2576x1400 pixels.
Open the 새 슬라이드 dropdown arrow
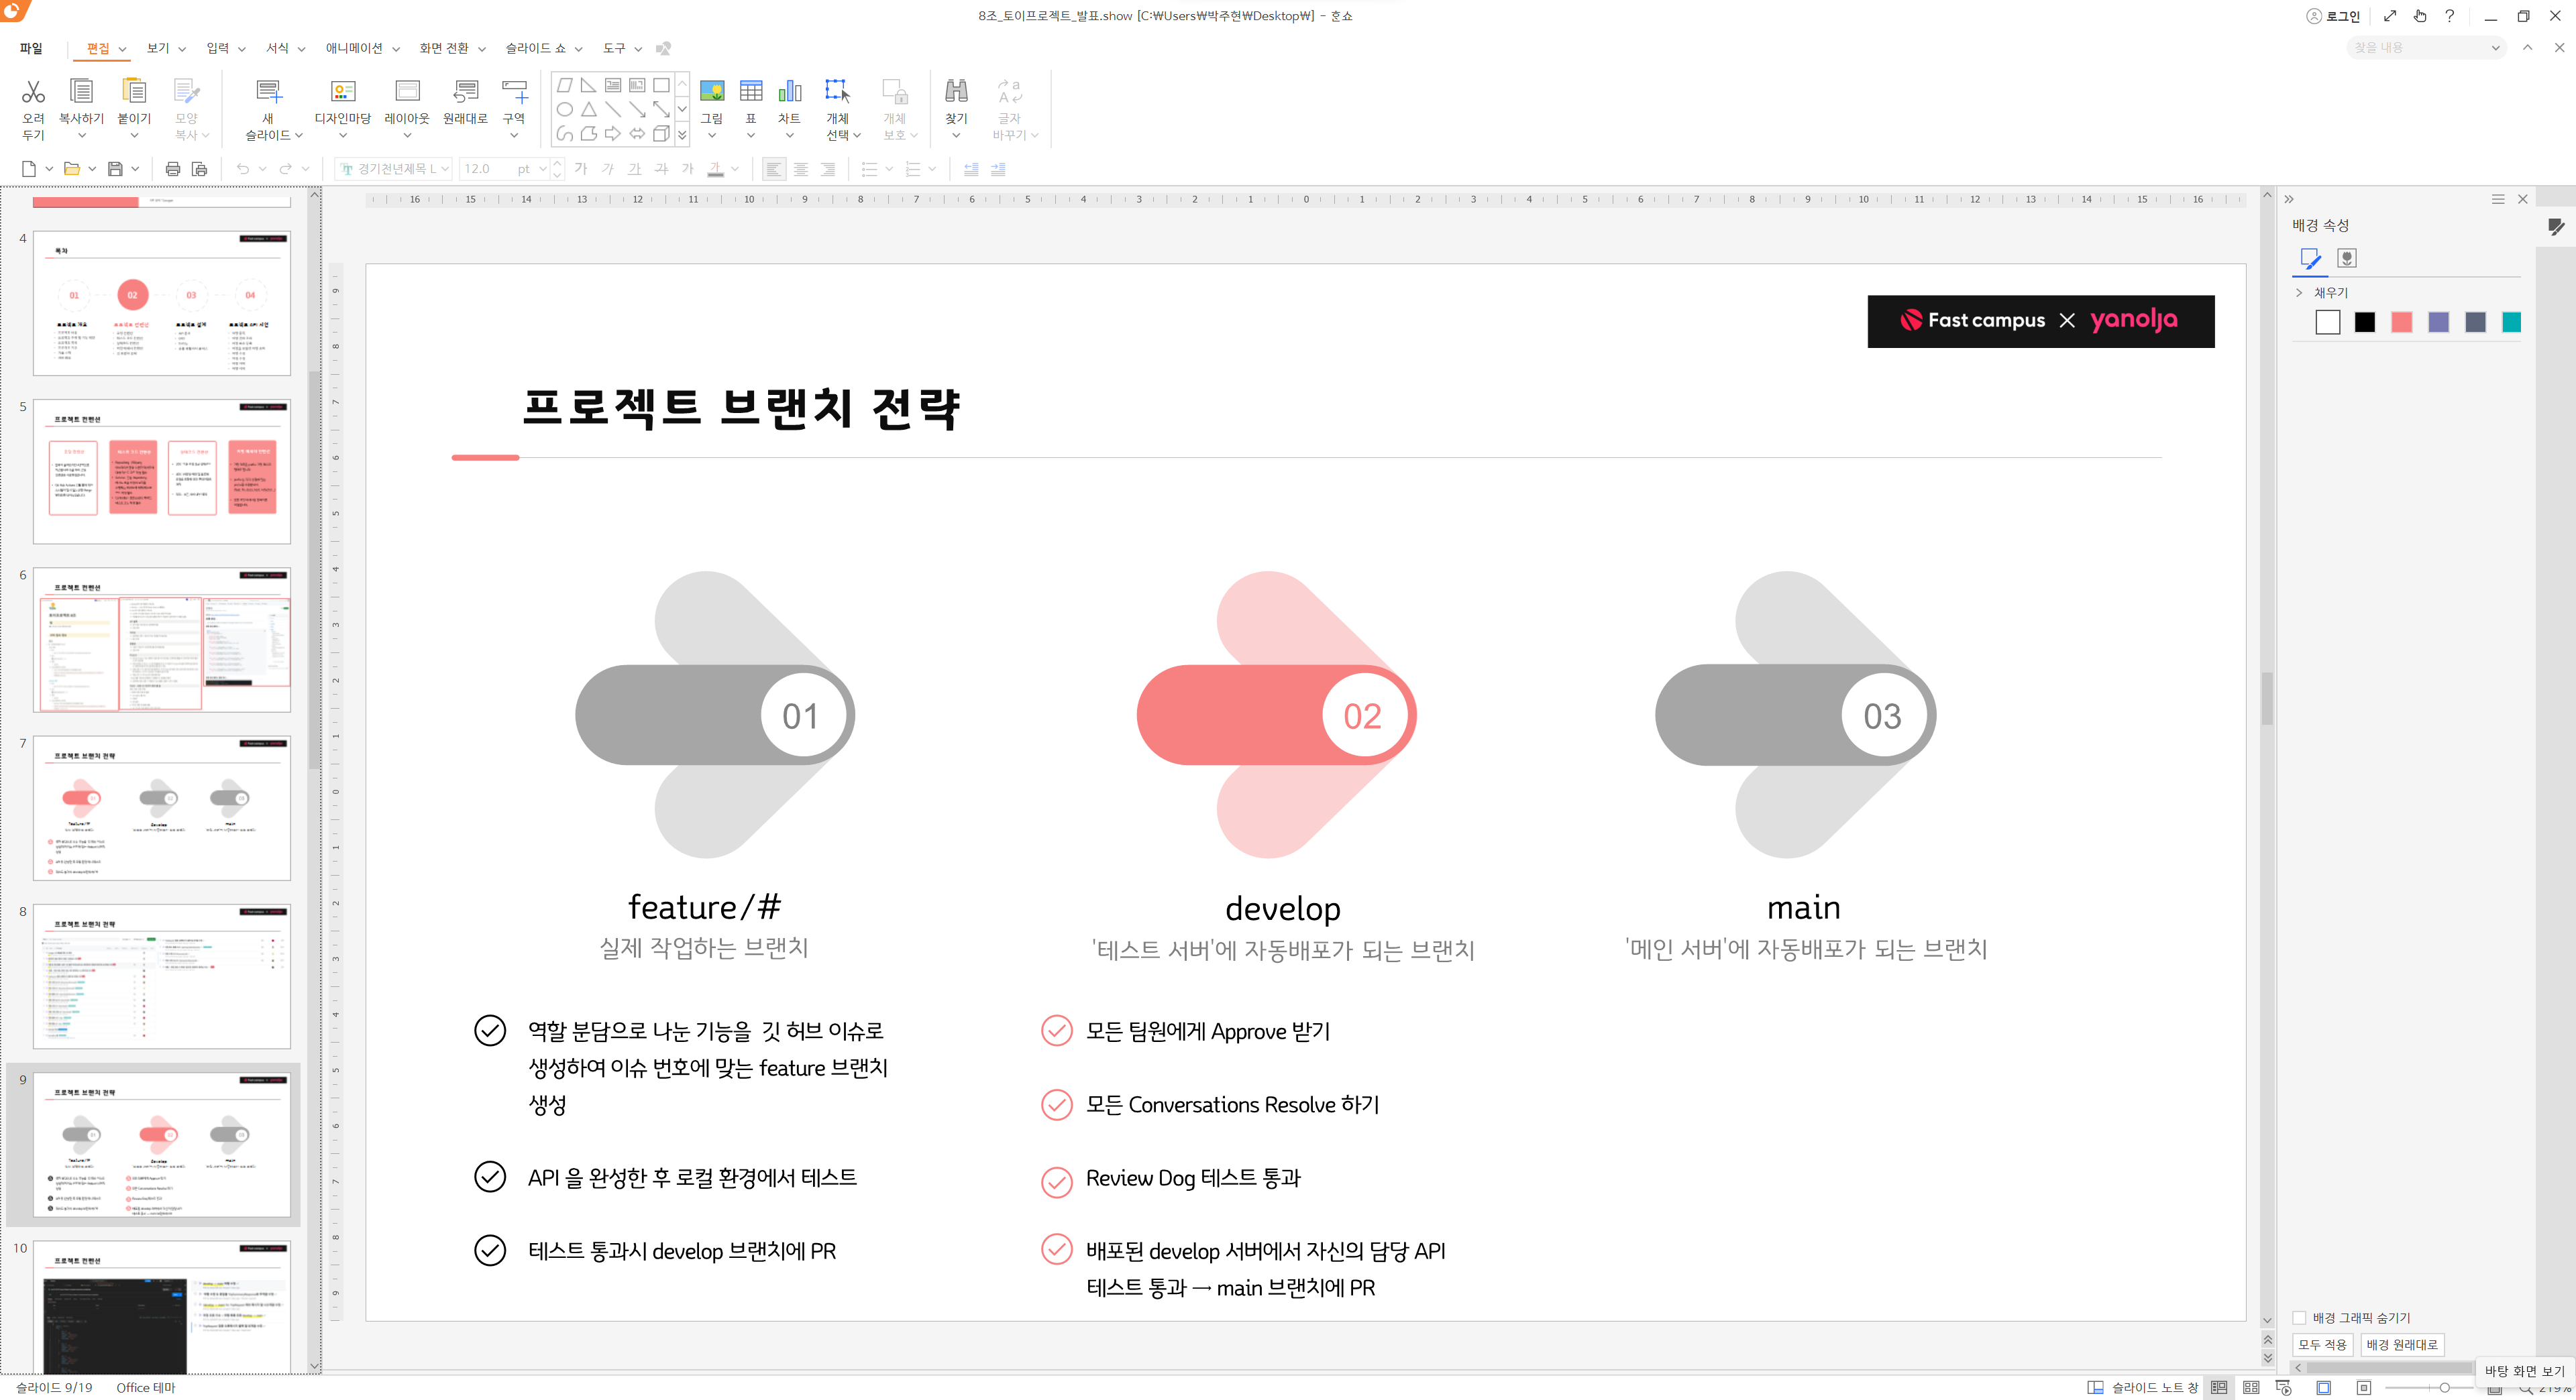(299, 135)
